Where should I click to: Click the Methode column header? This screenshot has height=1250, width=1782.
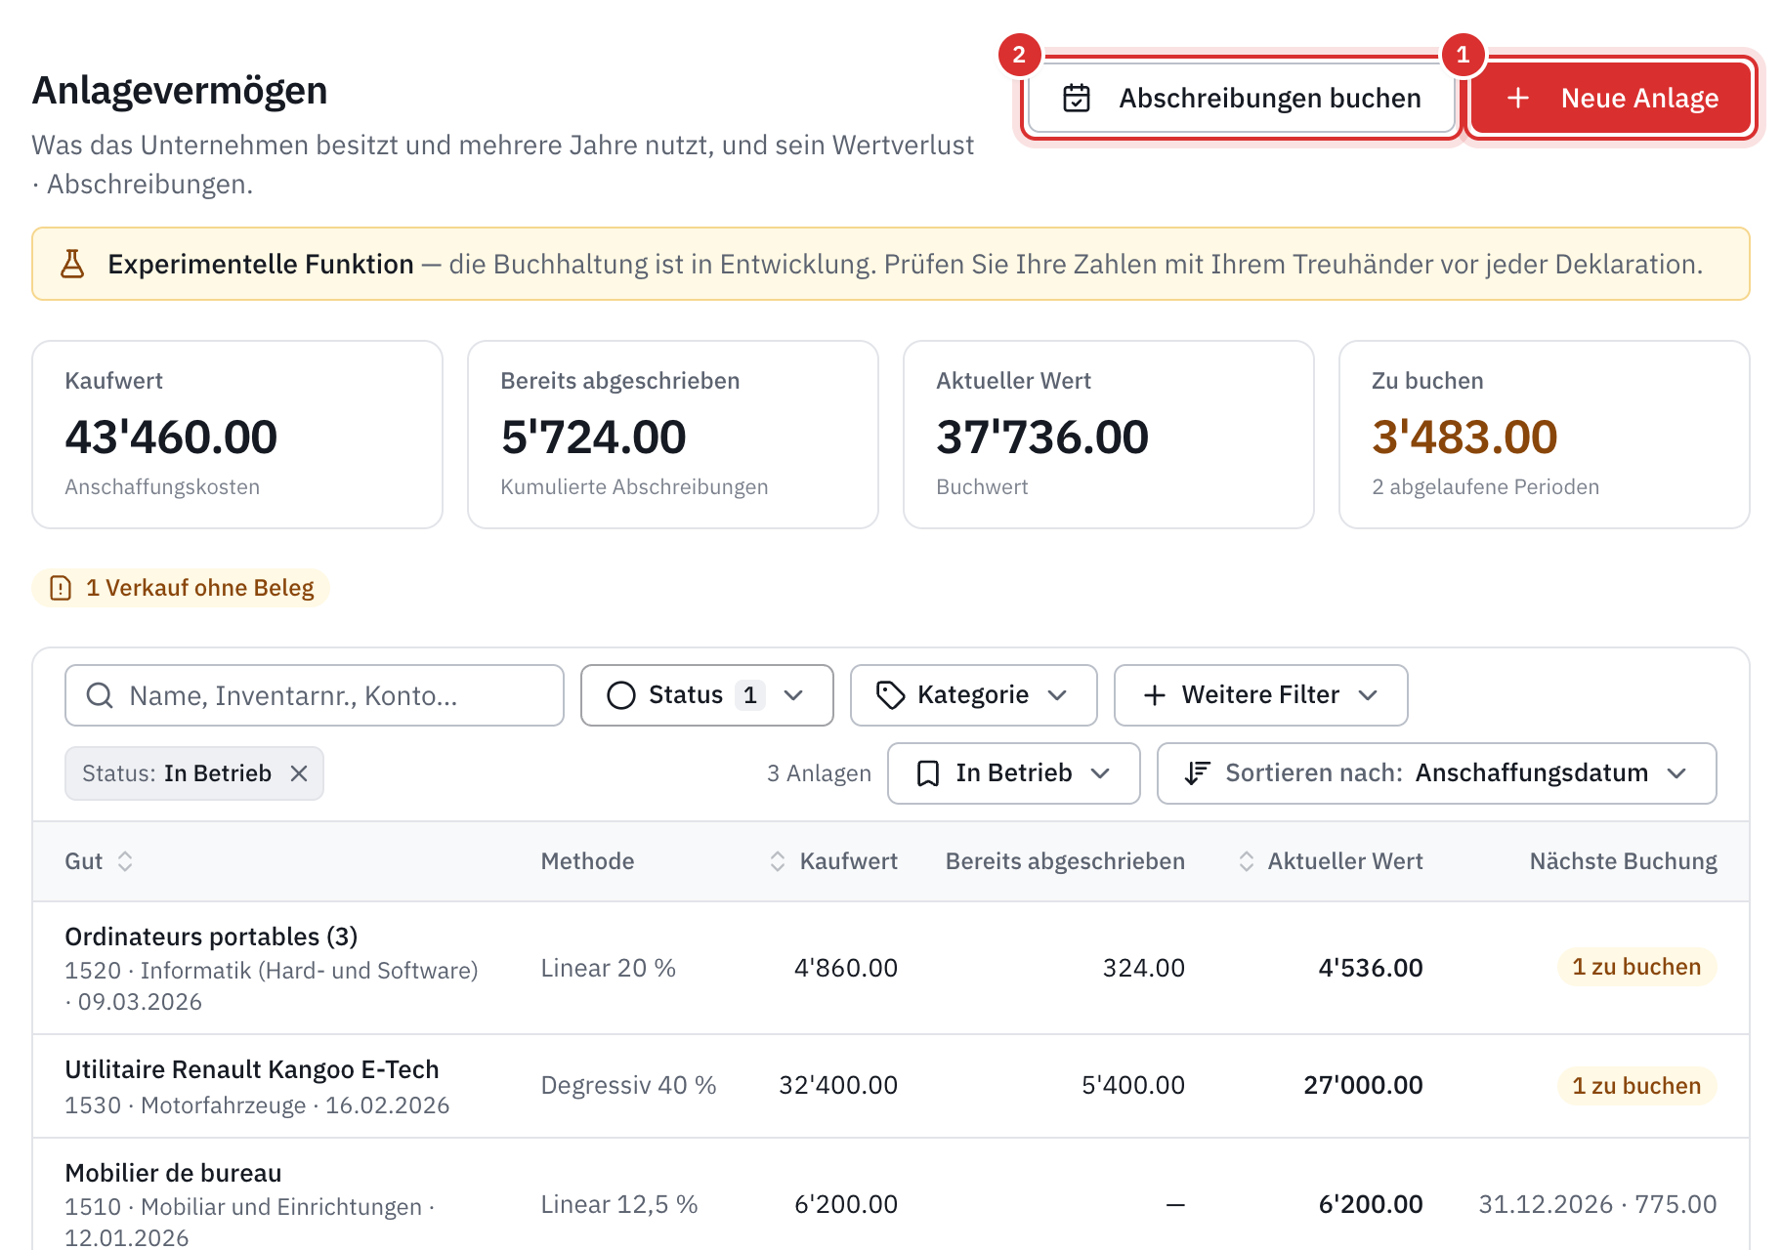point(587,861)
